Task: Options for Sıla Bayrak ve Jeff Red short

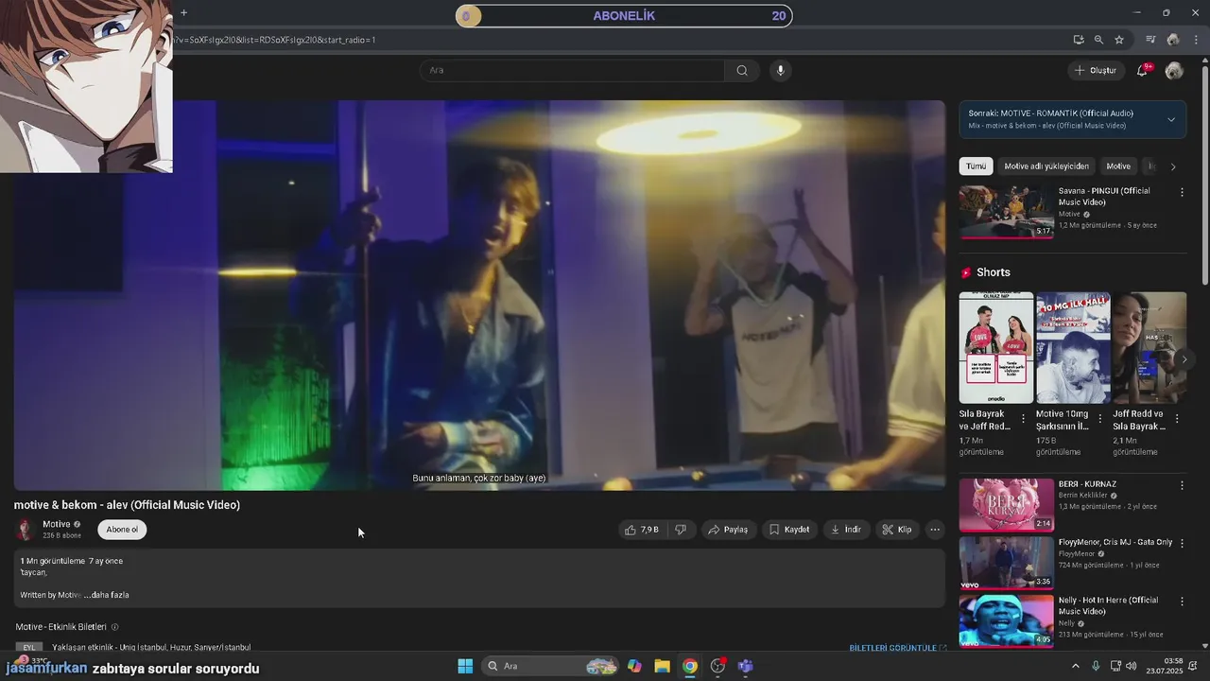Action: coord(1023,418)
